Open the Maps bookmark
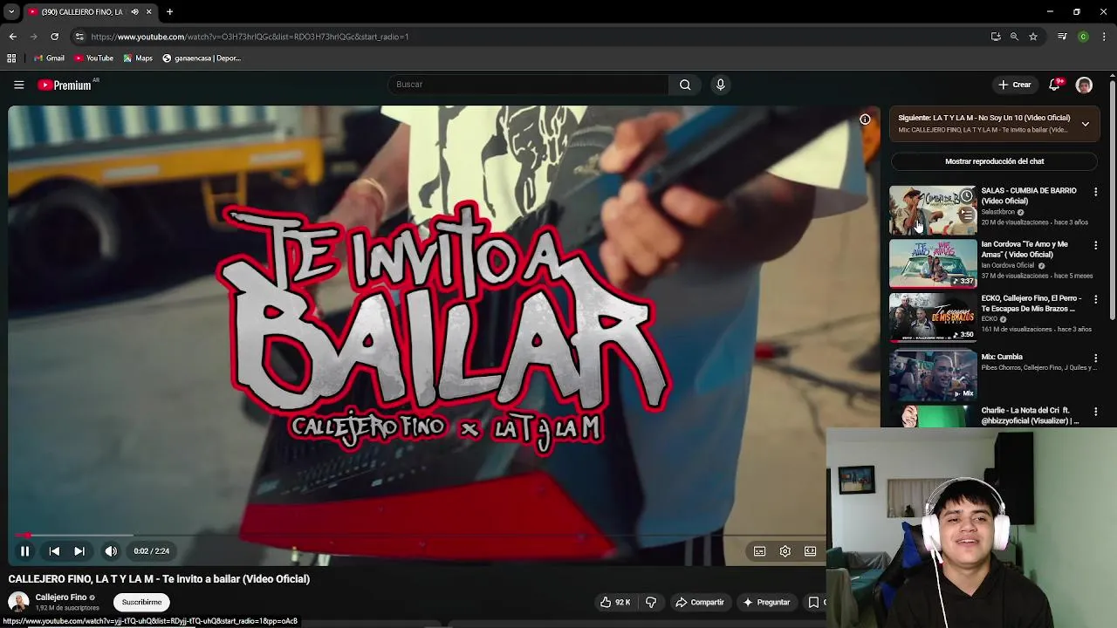 138,58
